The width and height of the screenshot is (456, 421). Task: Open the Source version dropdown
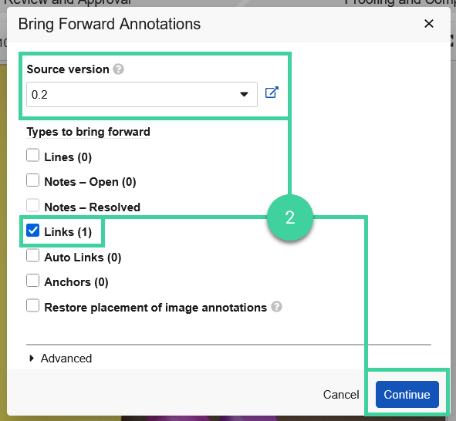pos(142,94)
